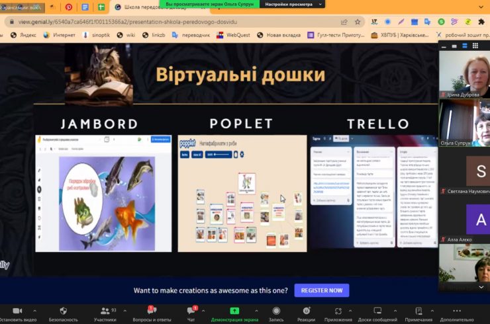
Task: Open the Chrome extensions puzzle icon
Action: (x=481, y=22)
